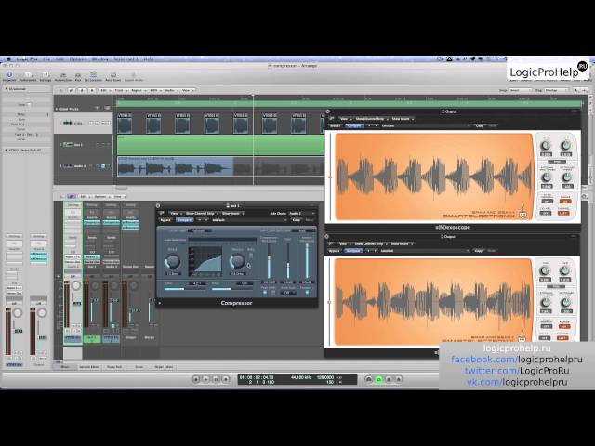Click the record button in the transport bar
The height and width of the screenshot is (446, 595).
(226, 379)
